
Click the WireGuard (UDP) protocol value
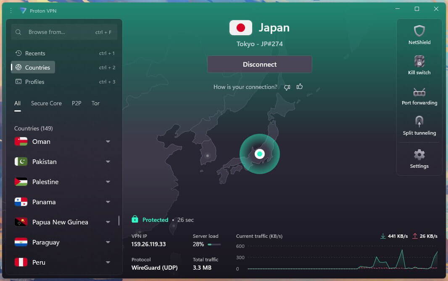coord(155,268)
